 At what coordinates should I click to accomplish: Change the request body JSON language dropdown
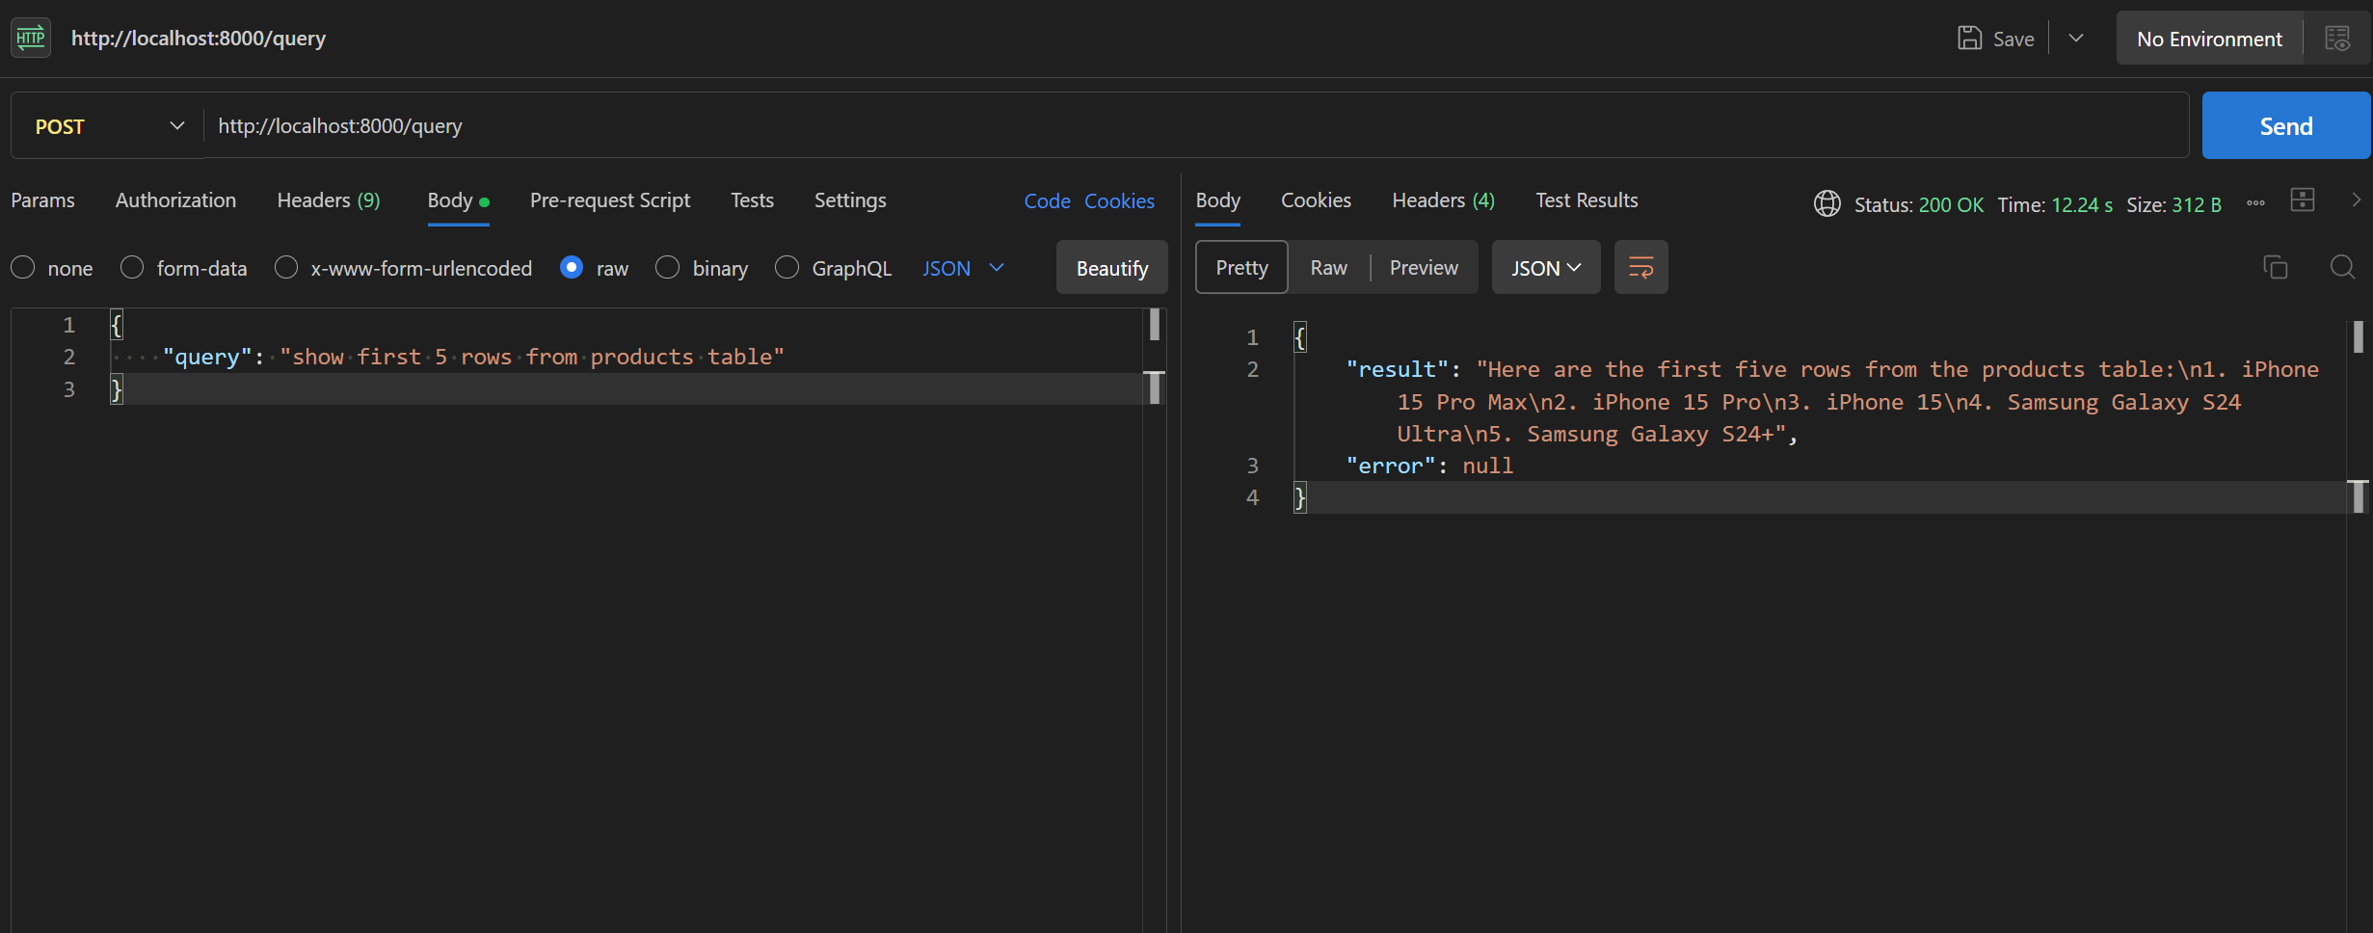coord(963,268)
